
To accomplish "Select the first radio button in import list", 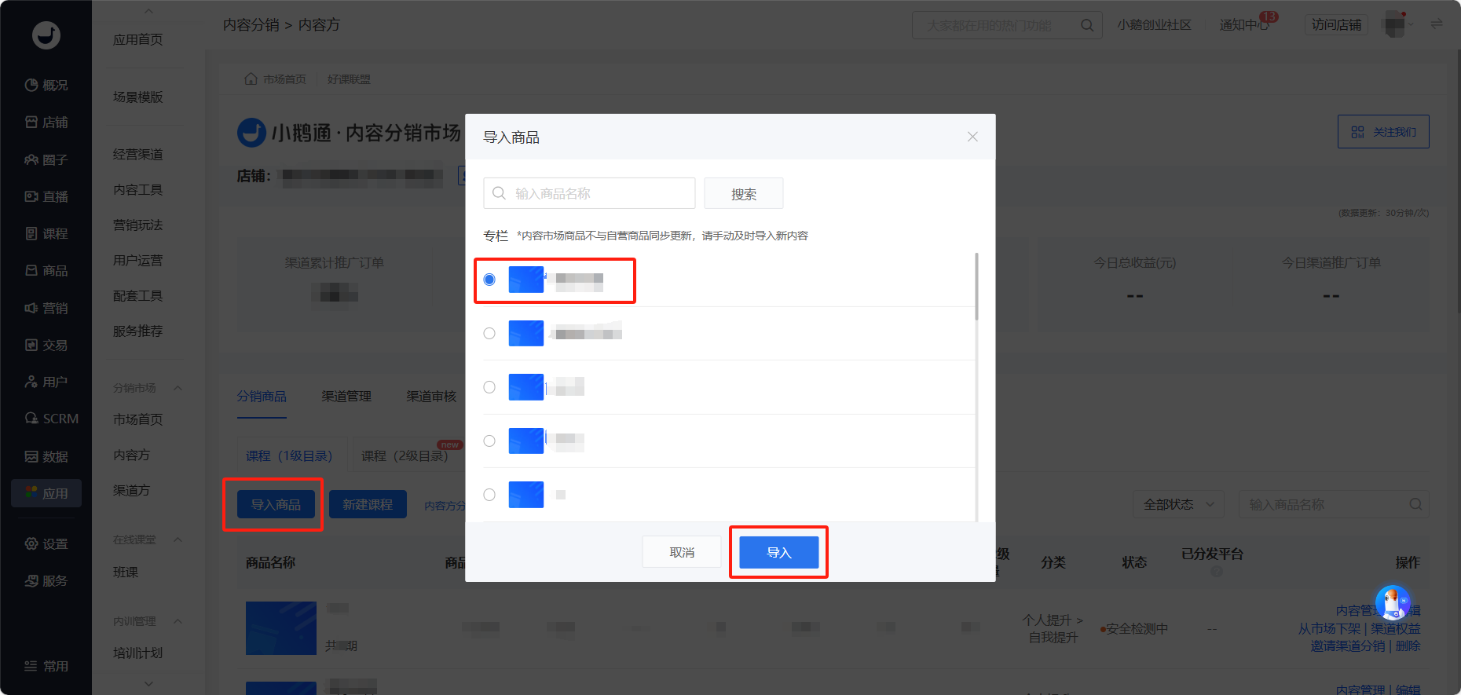I will (x=489, y=280).
